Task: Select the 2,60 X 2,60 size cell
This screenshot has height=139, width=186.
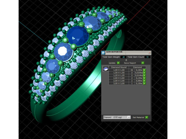Action: pyautogui.click(x=119, y=78)
